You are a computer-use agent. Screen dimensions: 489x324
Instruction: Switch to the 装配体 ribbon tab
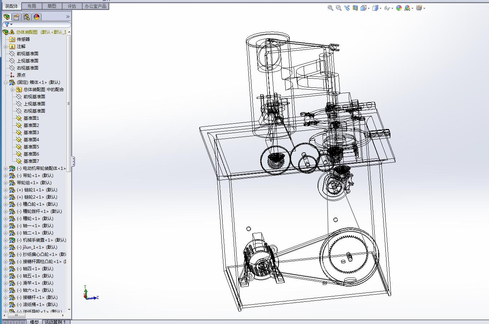tap(11, 6)
